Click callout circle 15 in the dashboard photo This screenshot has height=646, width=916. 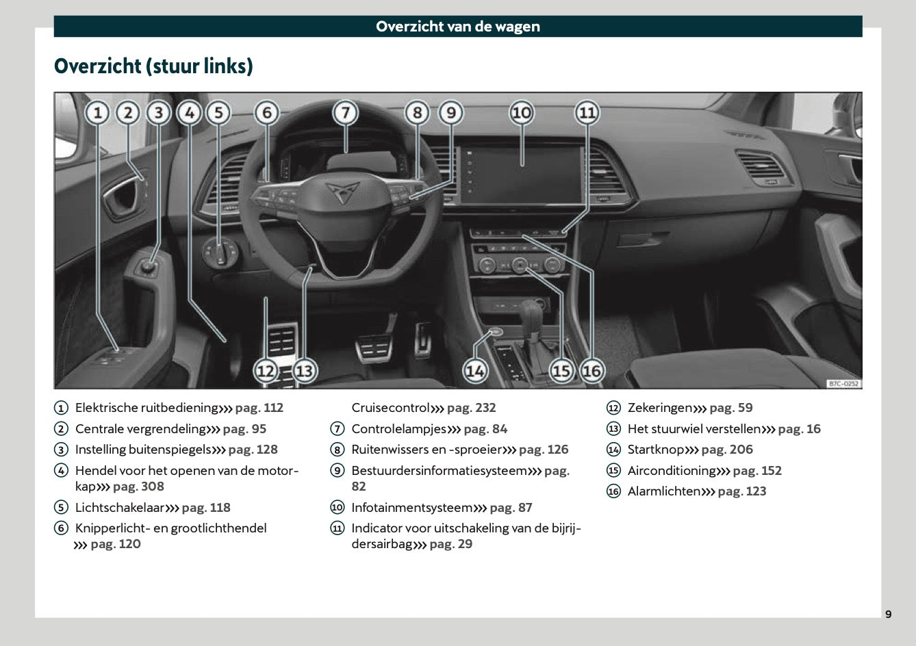(561, 371)
